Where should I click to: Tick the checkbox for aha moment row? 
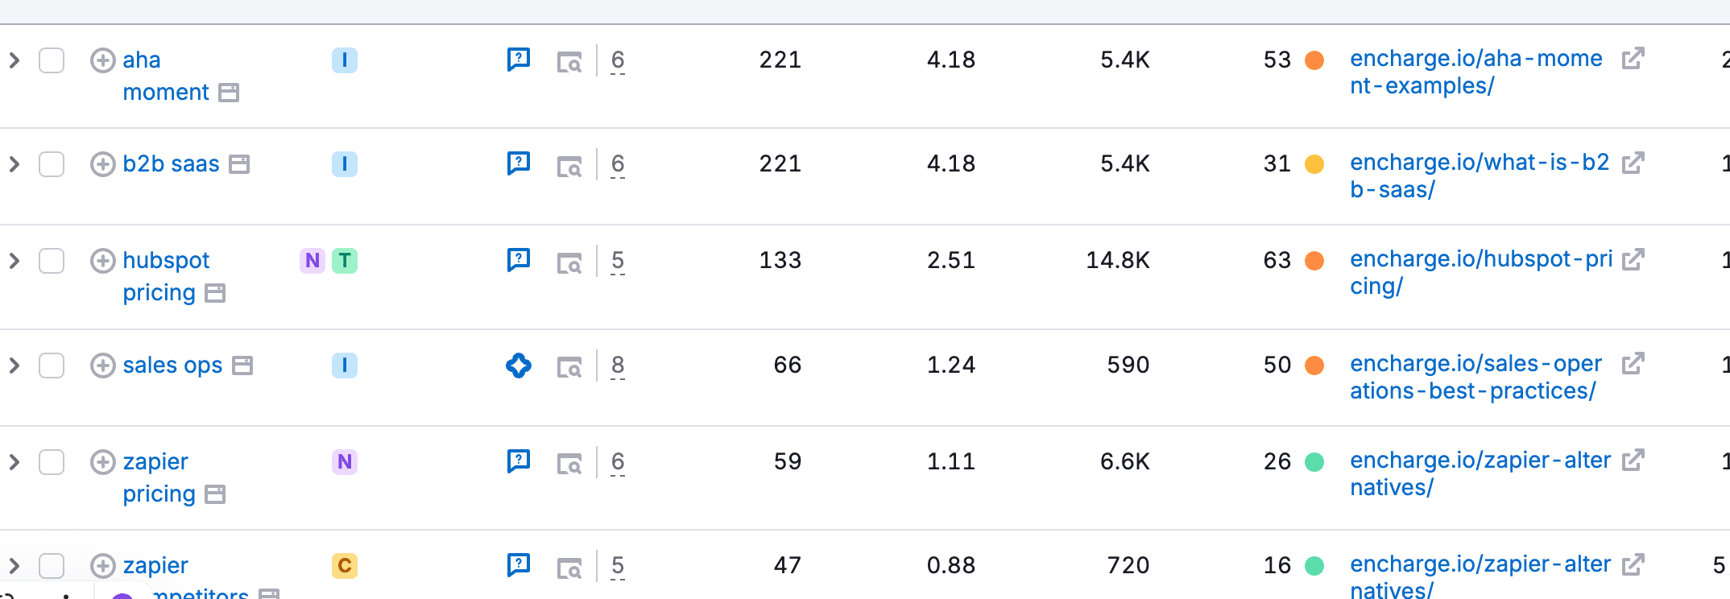pos(52,60)
